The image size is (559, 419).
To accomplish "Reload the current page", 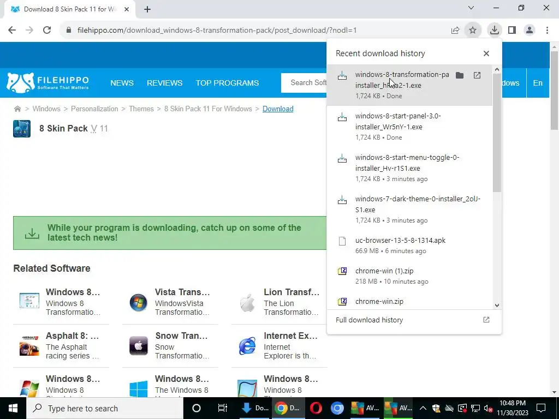I will click(x=47, y=31).
